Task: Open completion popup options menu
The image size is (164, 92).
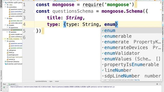Action: (x=161, y=80)
